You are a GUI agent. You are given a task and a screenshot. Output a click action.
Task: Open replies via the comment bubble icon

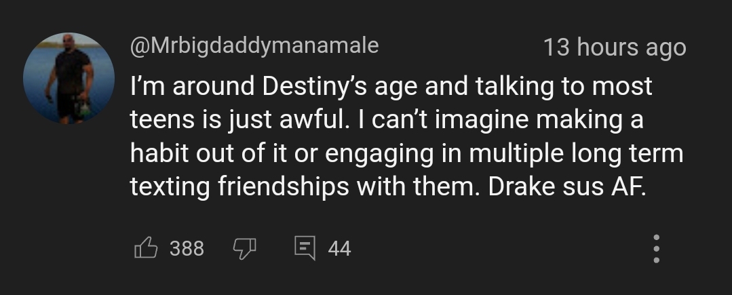[304, 248]
